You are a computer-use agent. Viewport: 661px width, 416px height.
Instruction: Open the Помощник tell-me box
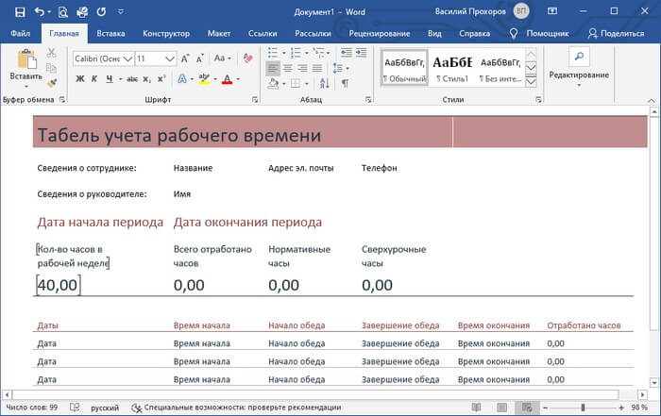pos(539,33)
